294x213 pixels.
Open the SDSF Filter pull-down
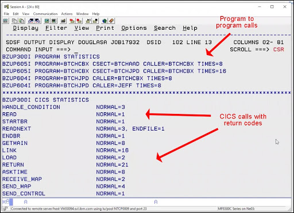(56, 28)
